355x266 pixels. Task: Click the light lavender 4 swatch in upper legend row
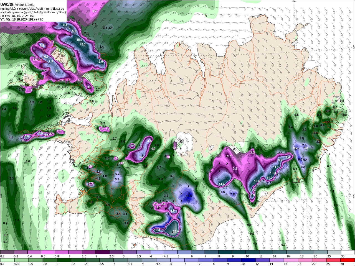(x=157, y=252)
